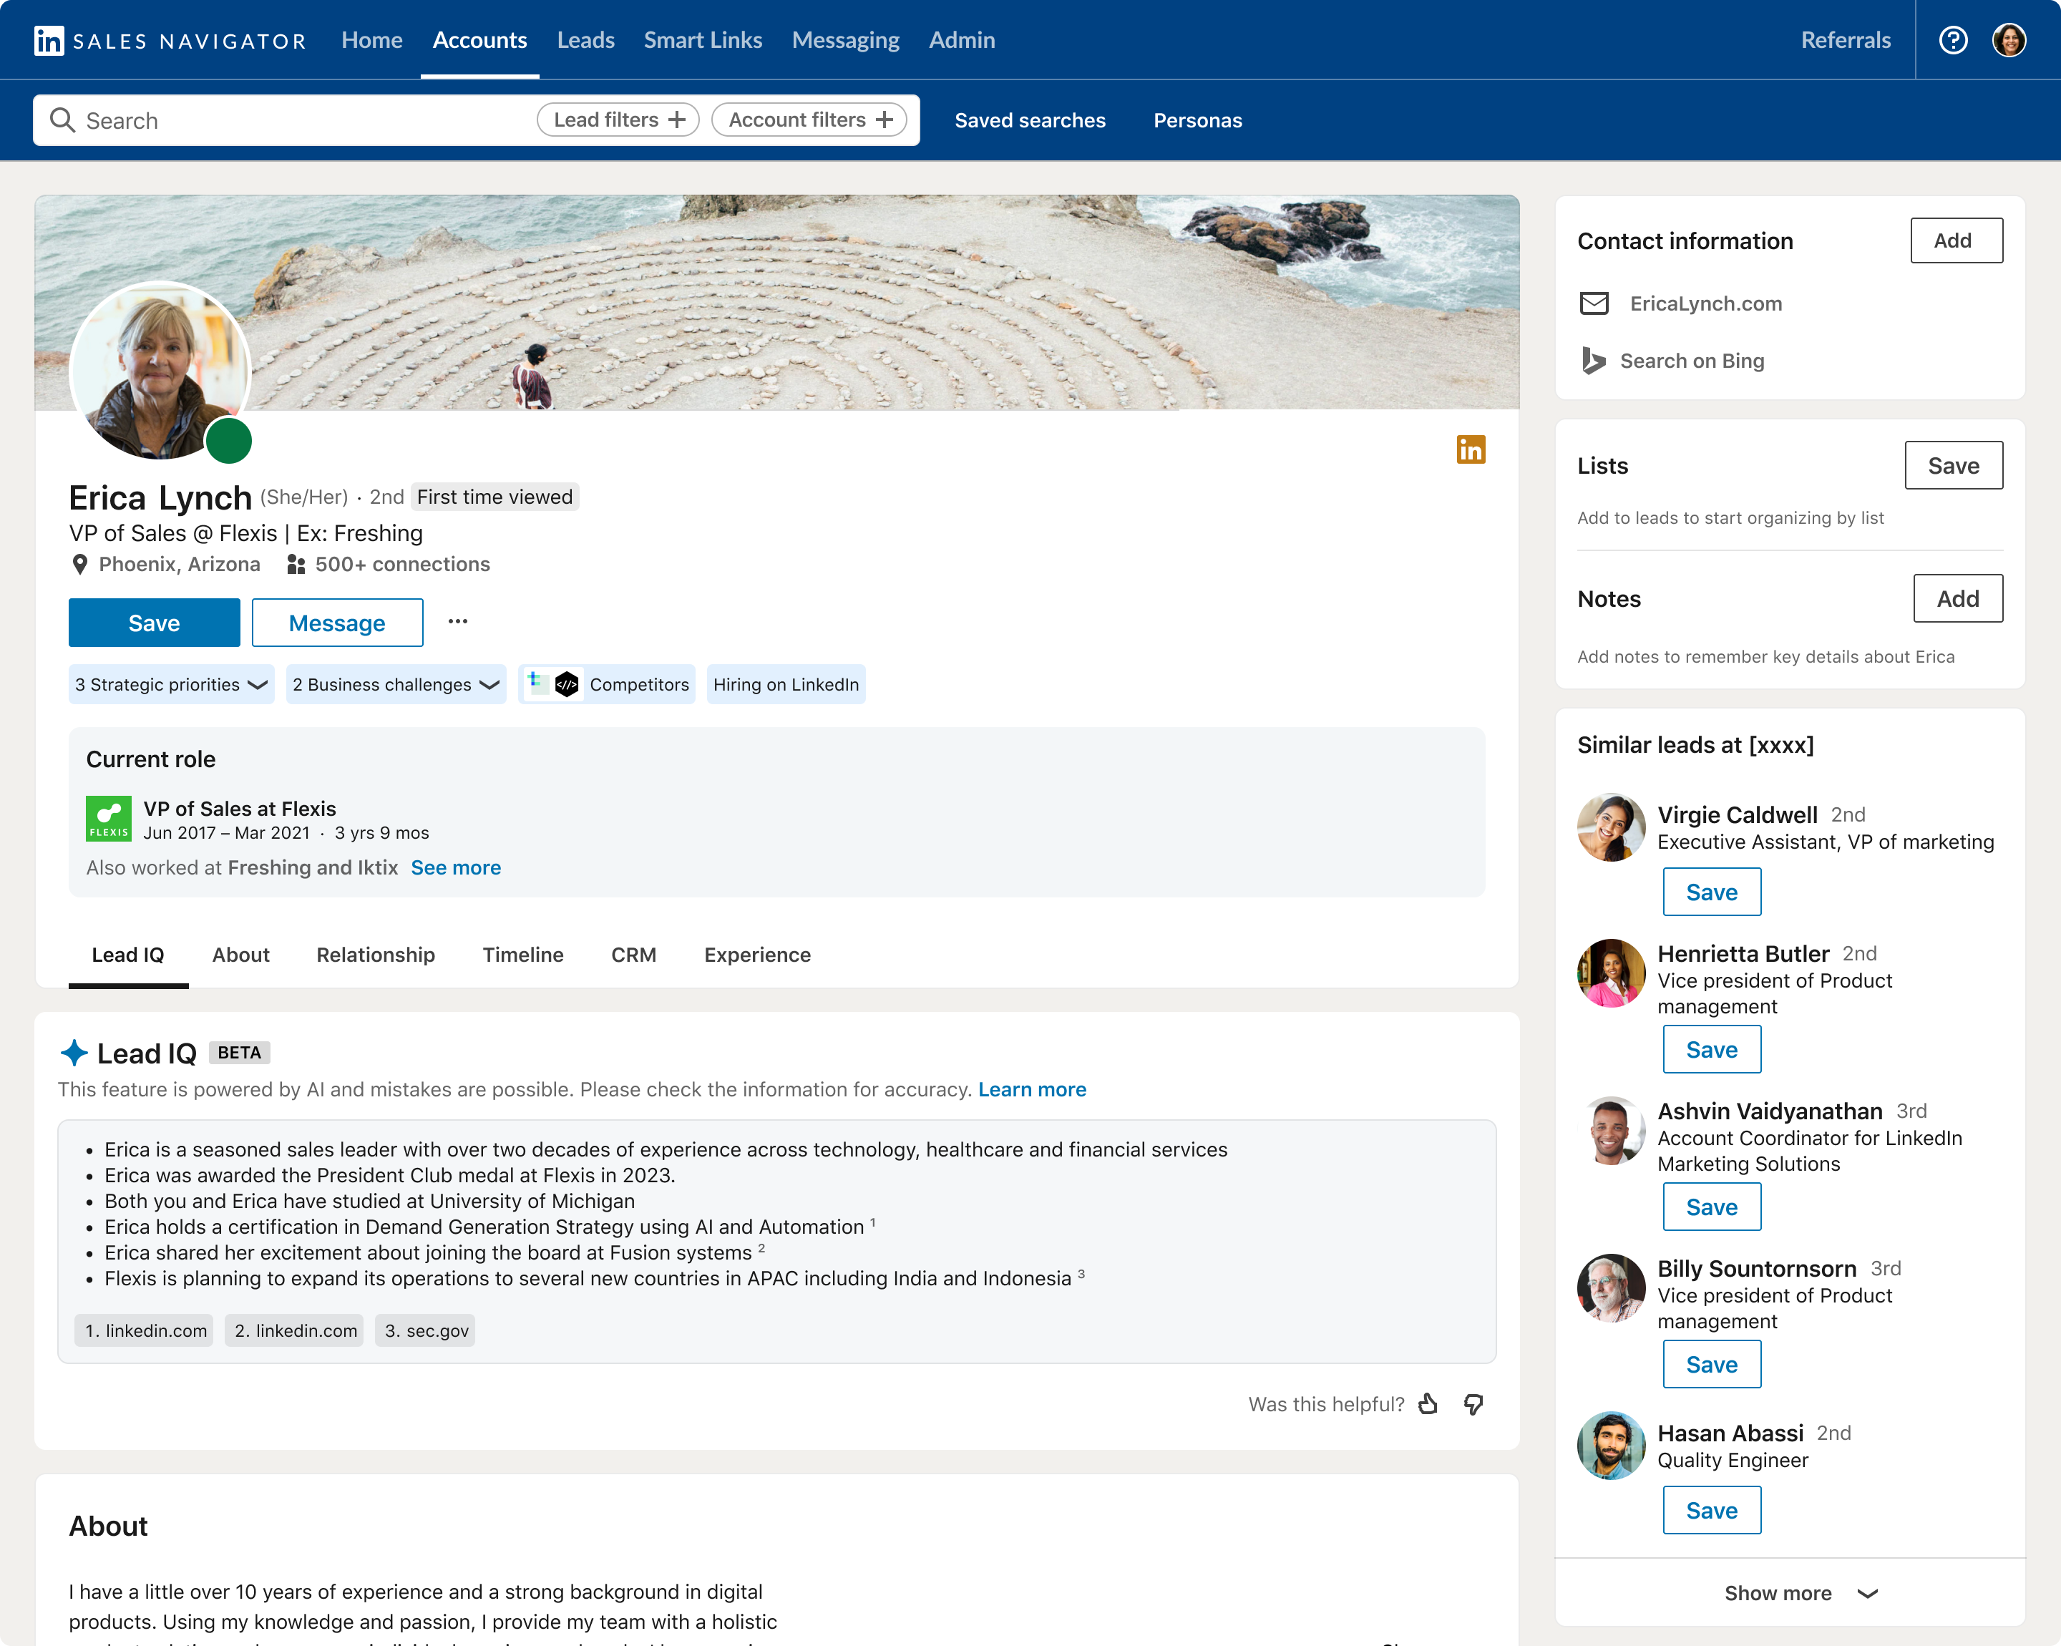Open the Leads nav item
The width and height of the screenshot is (2061, 1646).
pos(586,40)
